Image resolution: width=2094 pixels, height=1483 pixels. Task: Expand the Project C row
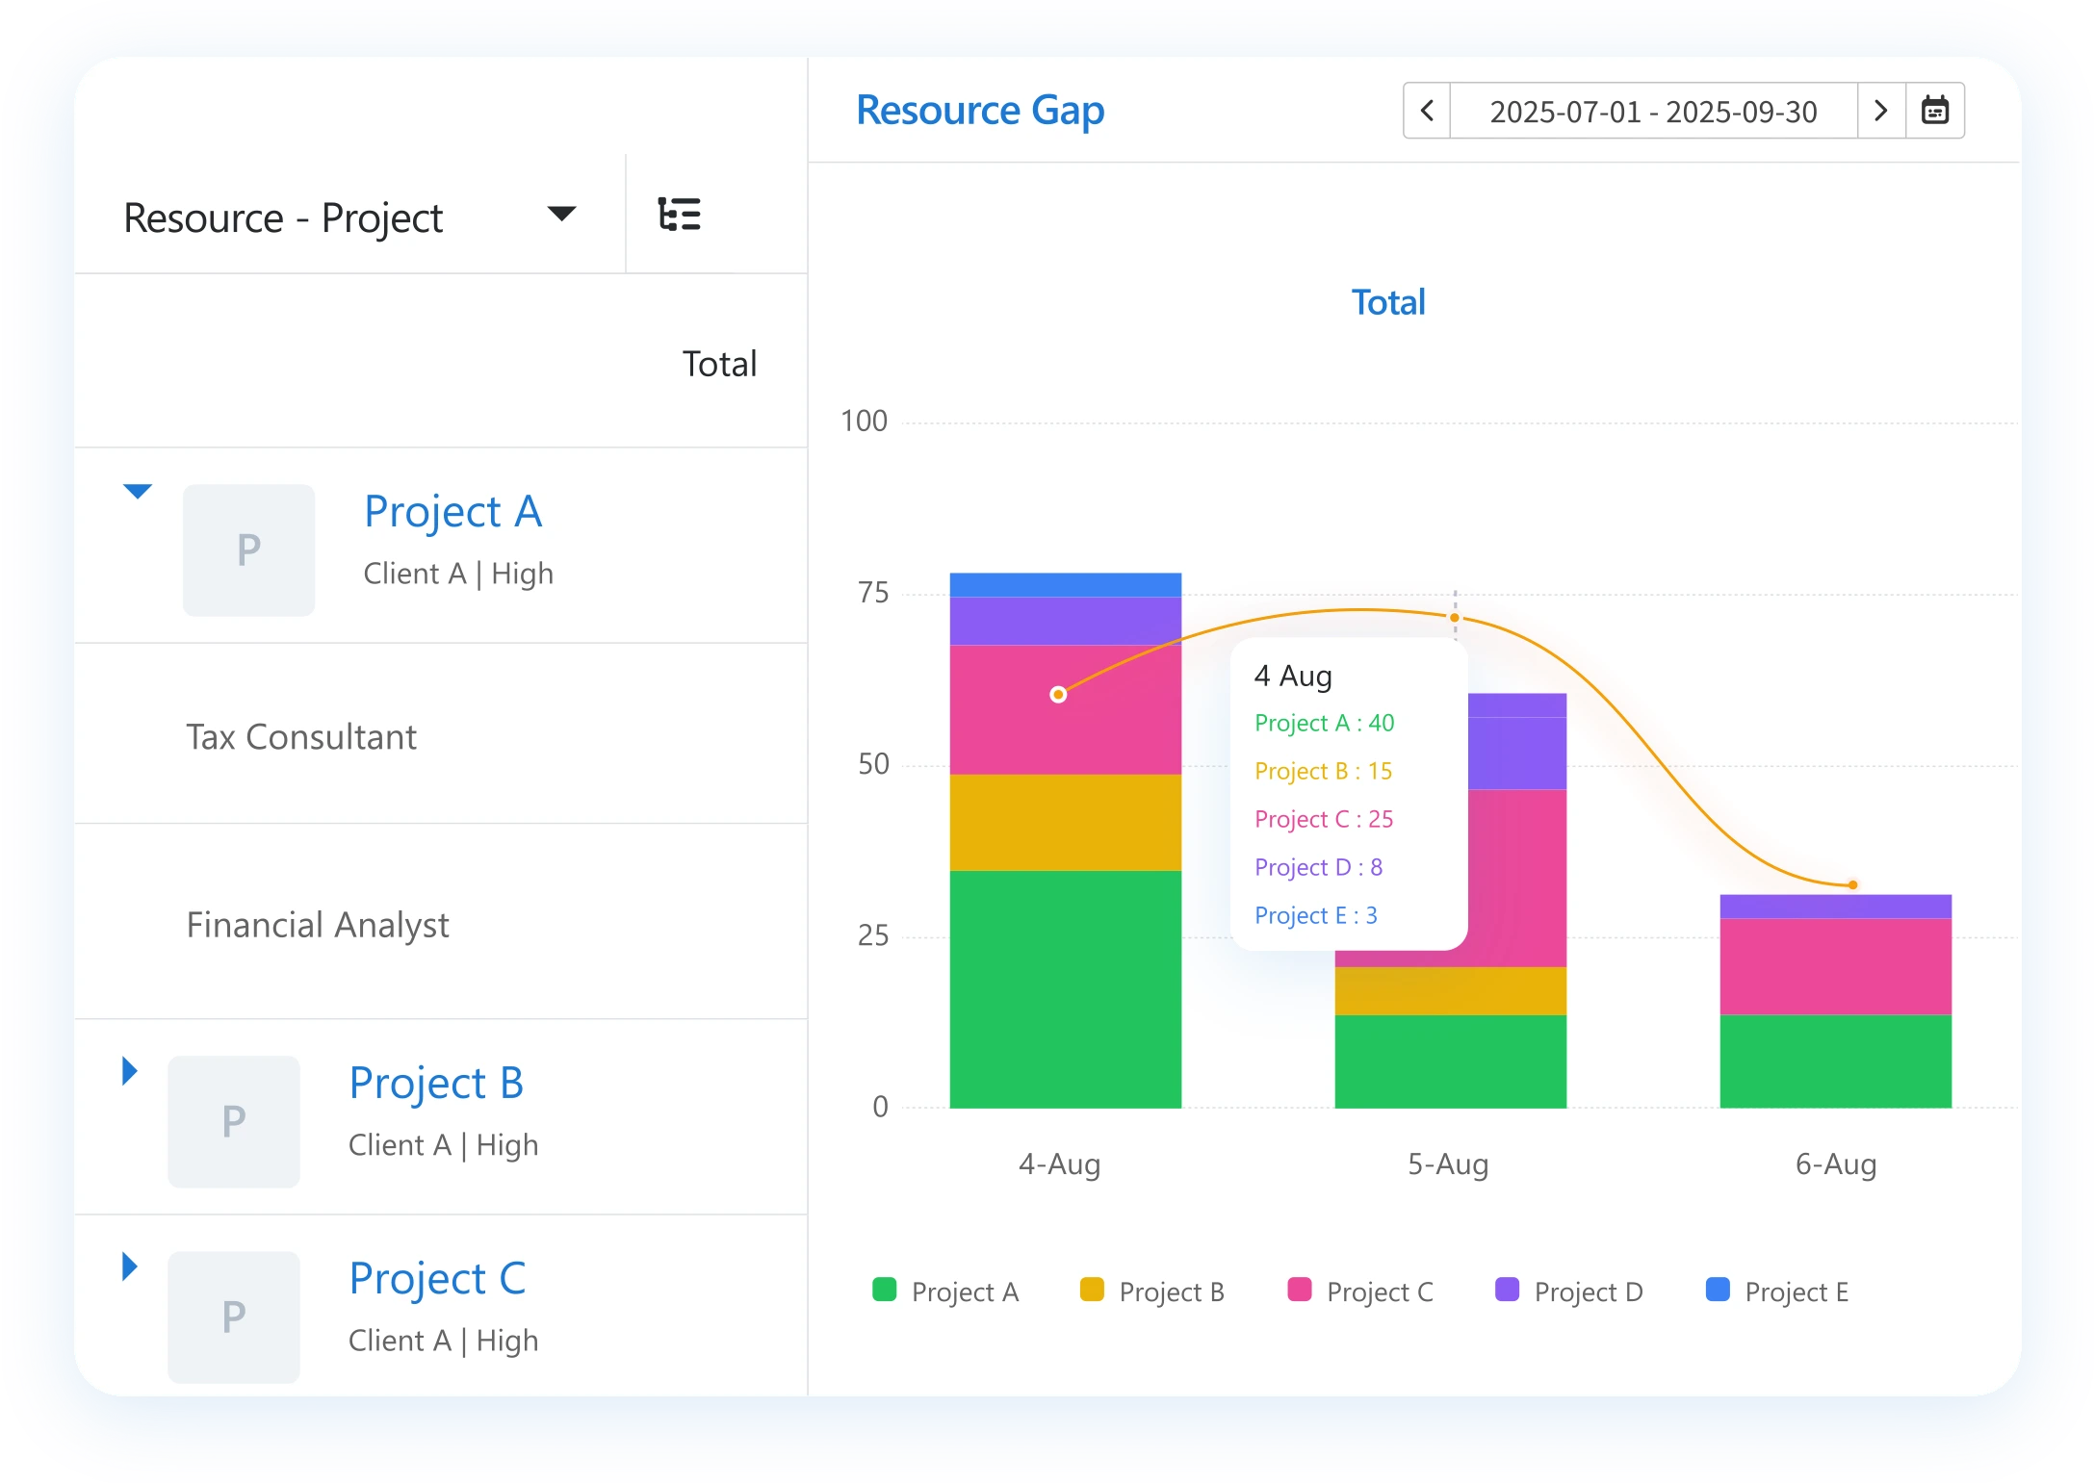[130, 1266]
